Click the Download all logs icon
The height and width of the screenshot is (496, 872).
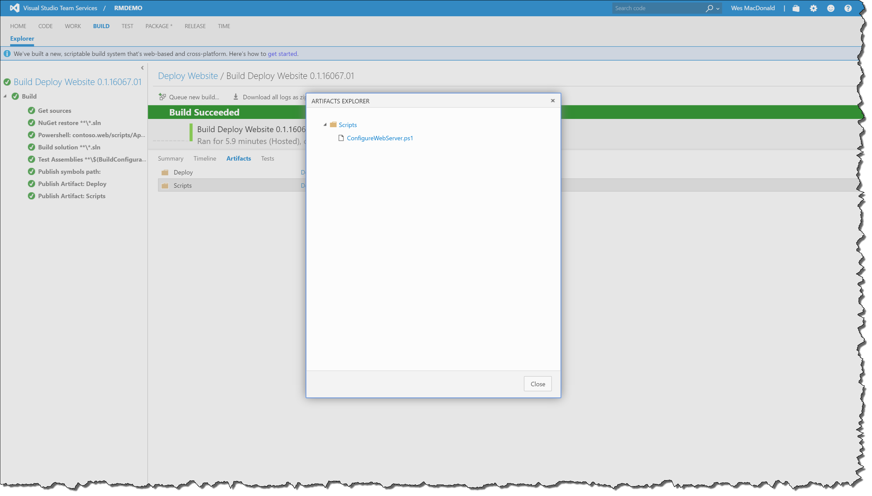(236, 97)
